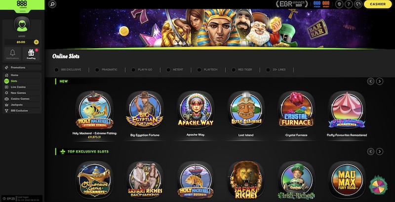This screenshot has width=395, height=202.
Task: Spin the prize wheel icon
Action: point(378,185)
